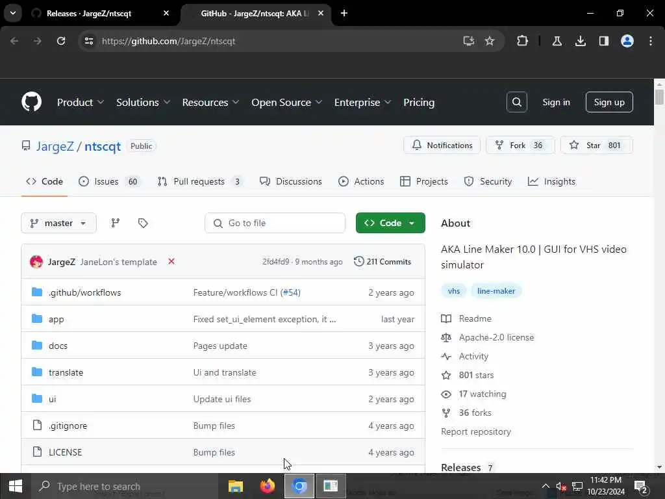This screenshot has width=665, height=499.
Task: Click the Windows Start button
Action: 16,486
